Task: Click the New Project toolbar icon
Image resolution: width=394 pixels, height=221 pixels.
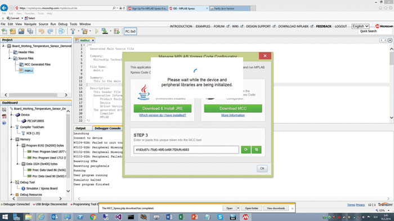Action: click(13, 31)
